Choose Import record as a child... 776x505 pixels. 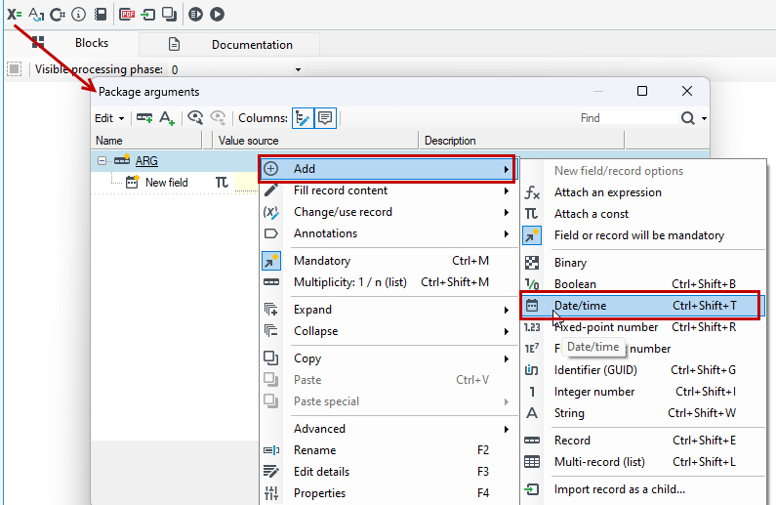643,489
